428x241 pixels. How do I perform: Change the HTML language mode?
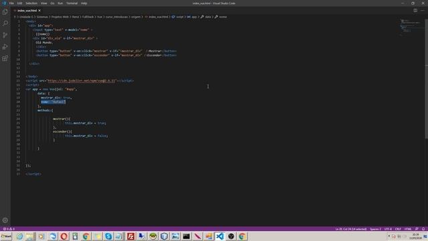click(x=408, y=229)
